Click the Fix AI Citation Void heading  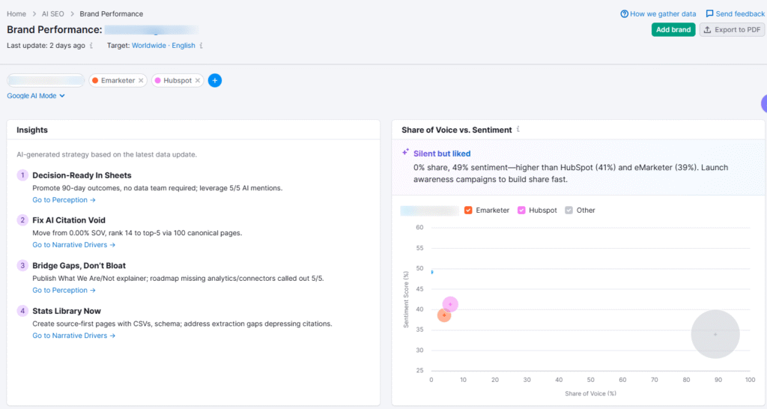click(x=69, y=221)
